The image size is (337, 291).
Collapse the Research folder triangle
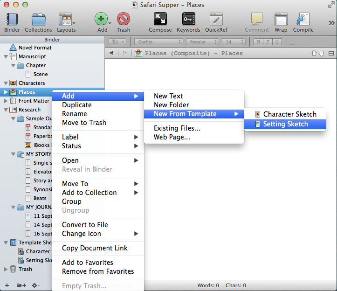(x=6, y=110)
